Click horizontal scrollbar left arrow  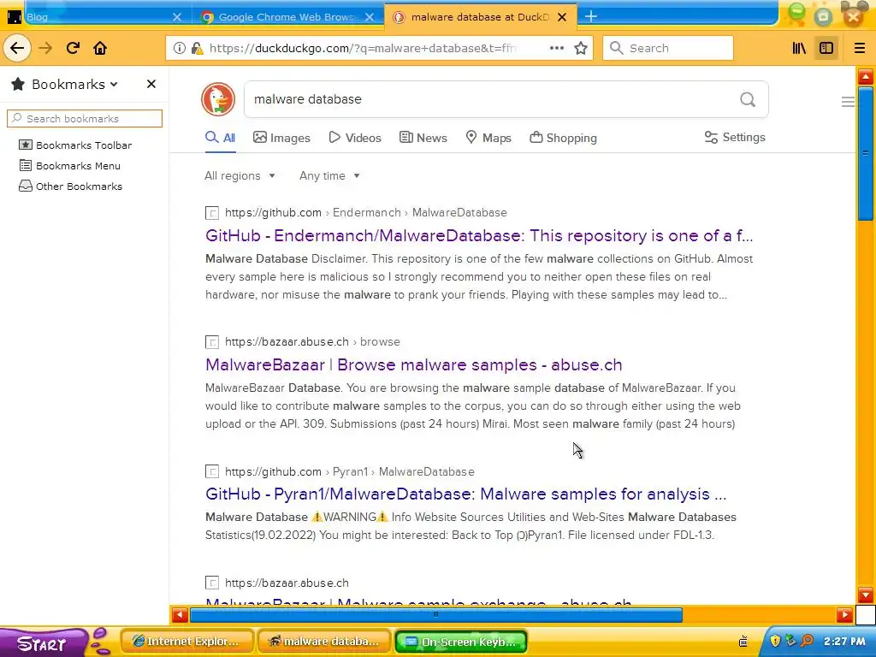180,615
